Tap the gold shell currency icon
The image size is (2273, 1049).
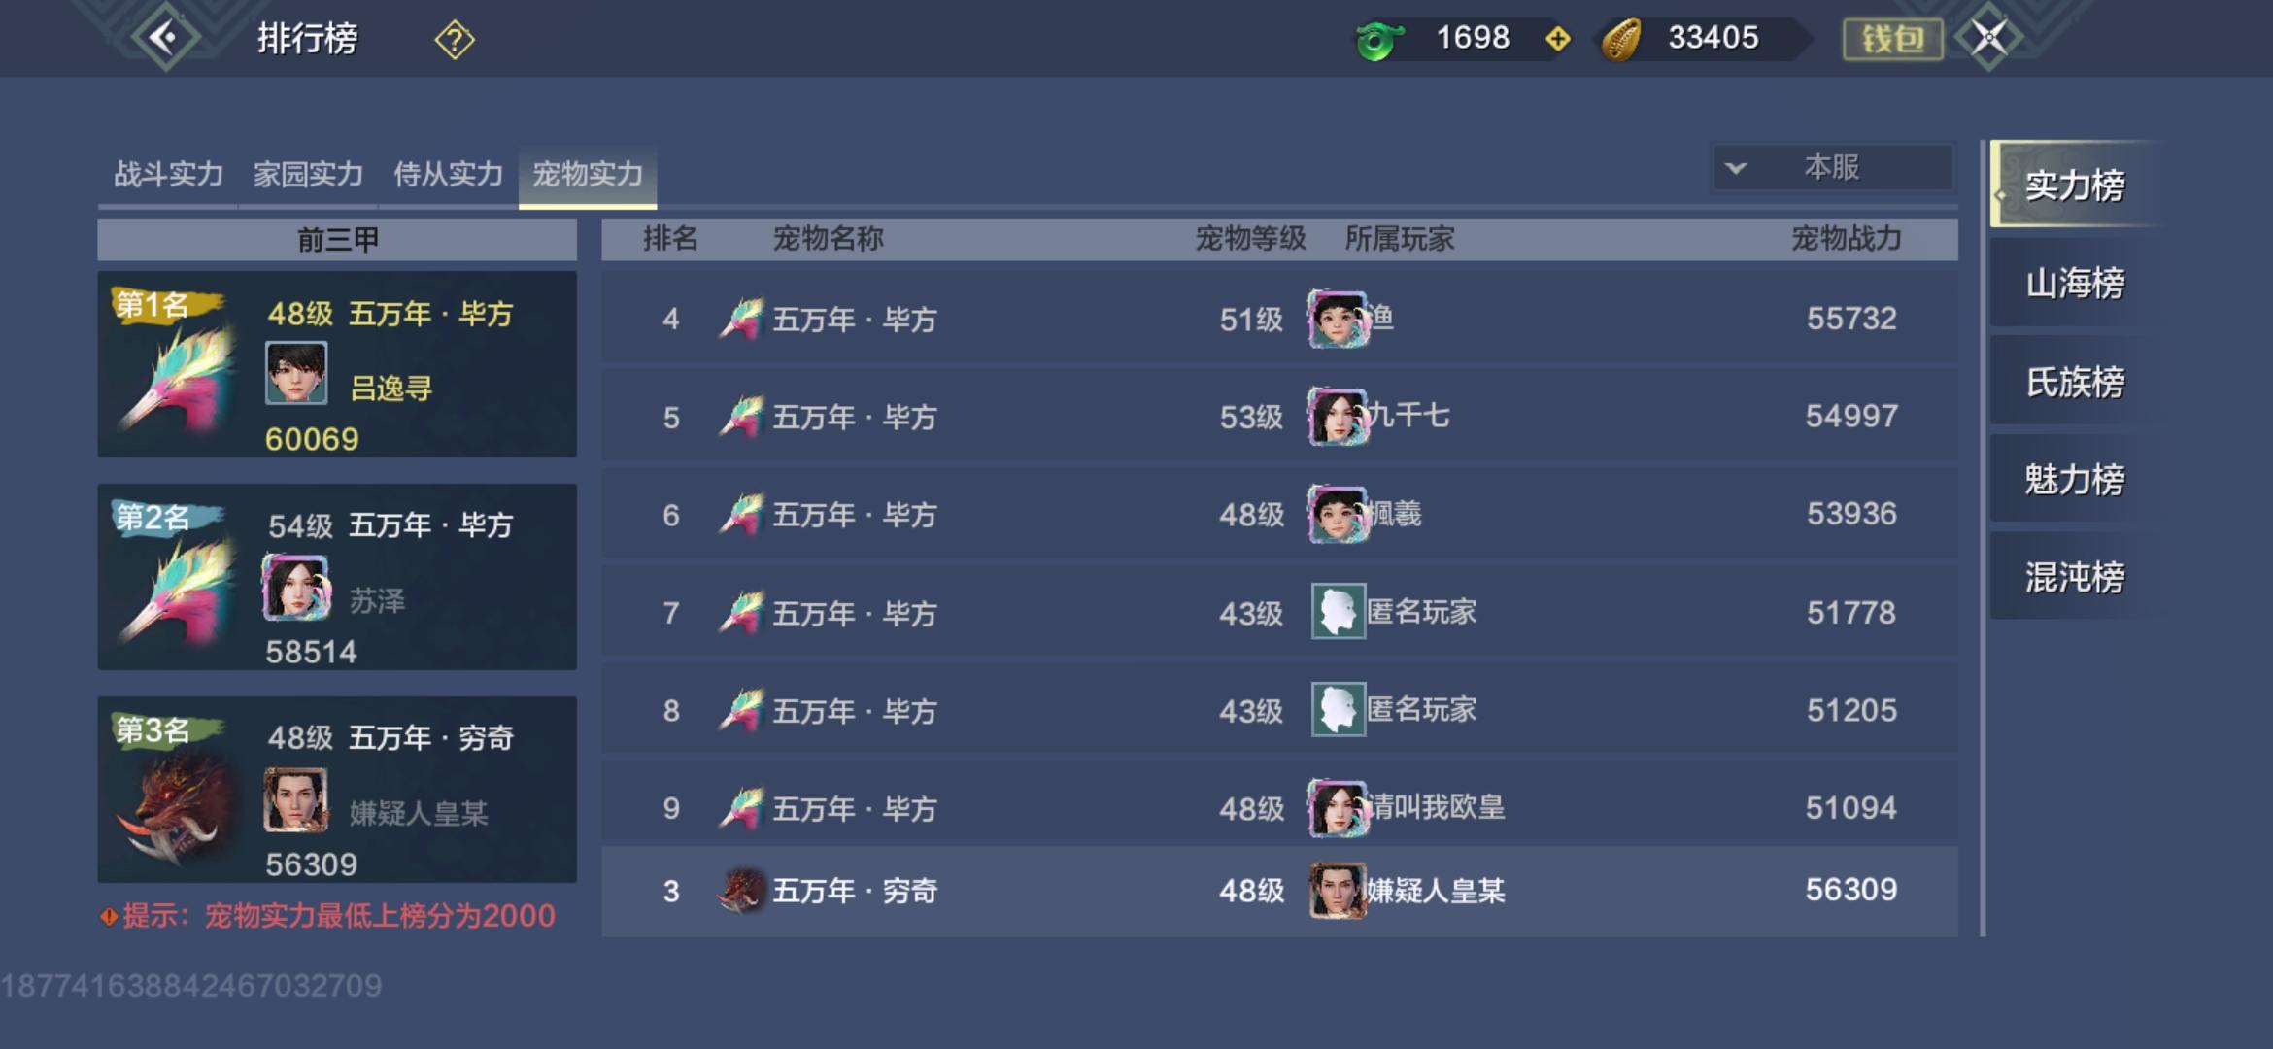point(1621,40)
